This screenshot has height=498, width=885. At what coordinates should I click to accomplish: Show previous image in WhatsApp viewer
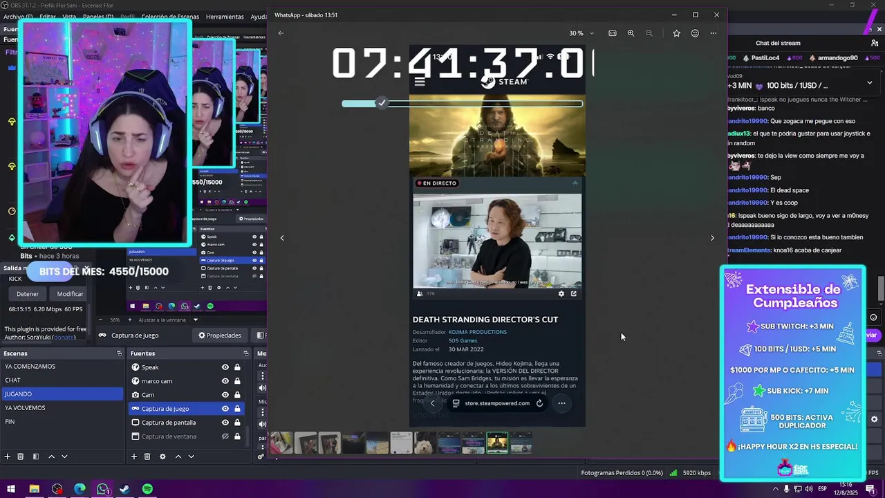click(282, 238)
